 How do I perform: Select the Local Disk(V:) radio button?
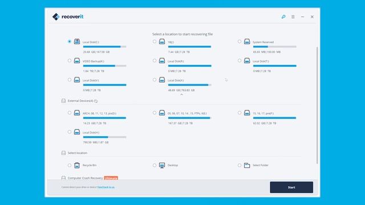click(x=70, y=80)
